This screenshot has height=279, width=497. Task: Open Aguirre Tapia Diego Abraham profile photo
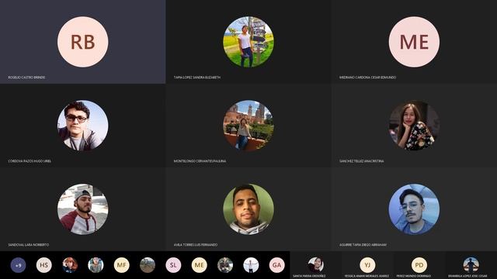click(x=414, y=209)
